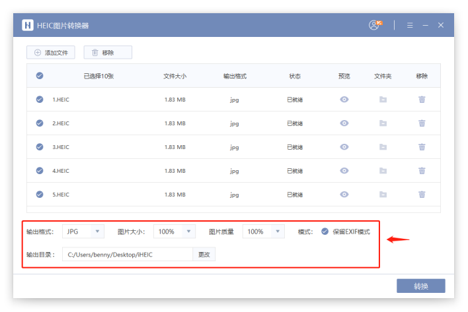Click the output directory path field

click(127, 254)
